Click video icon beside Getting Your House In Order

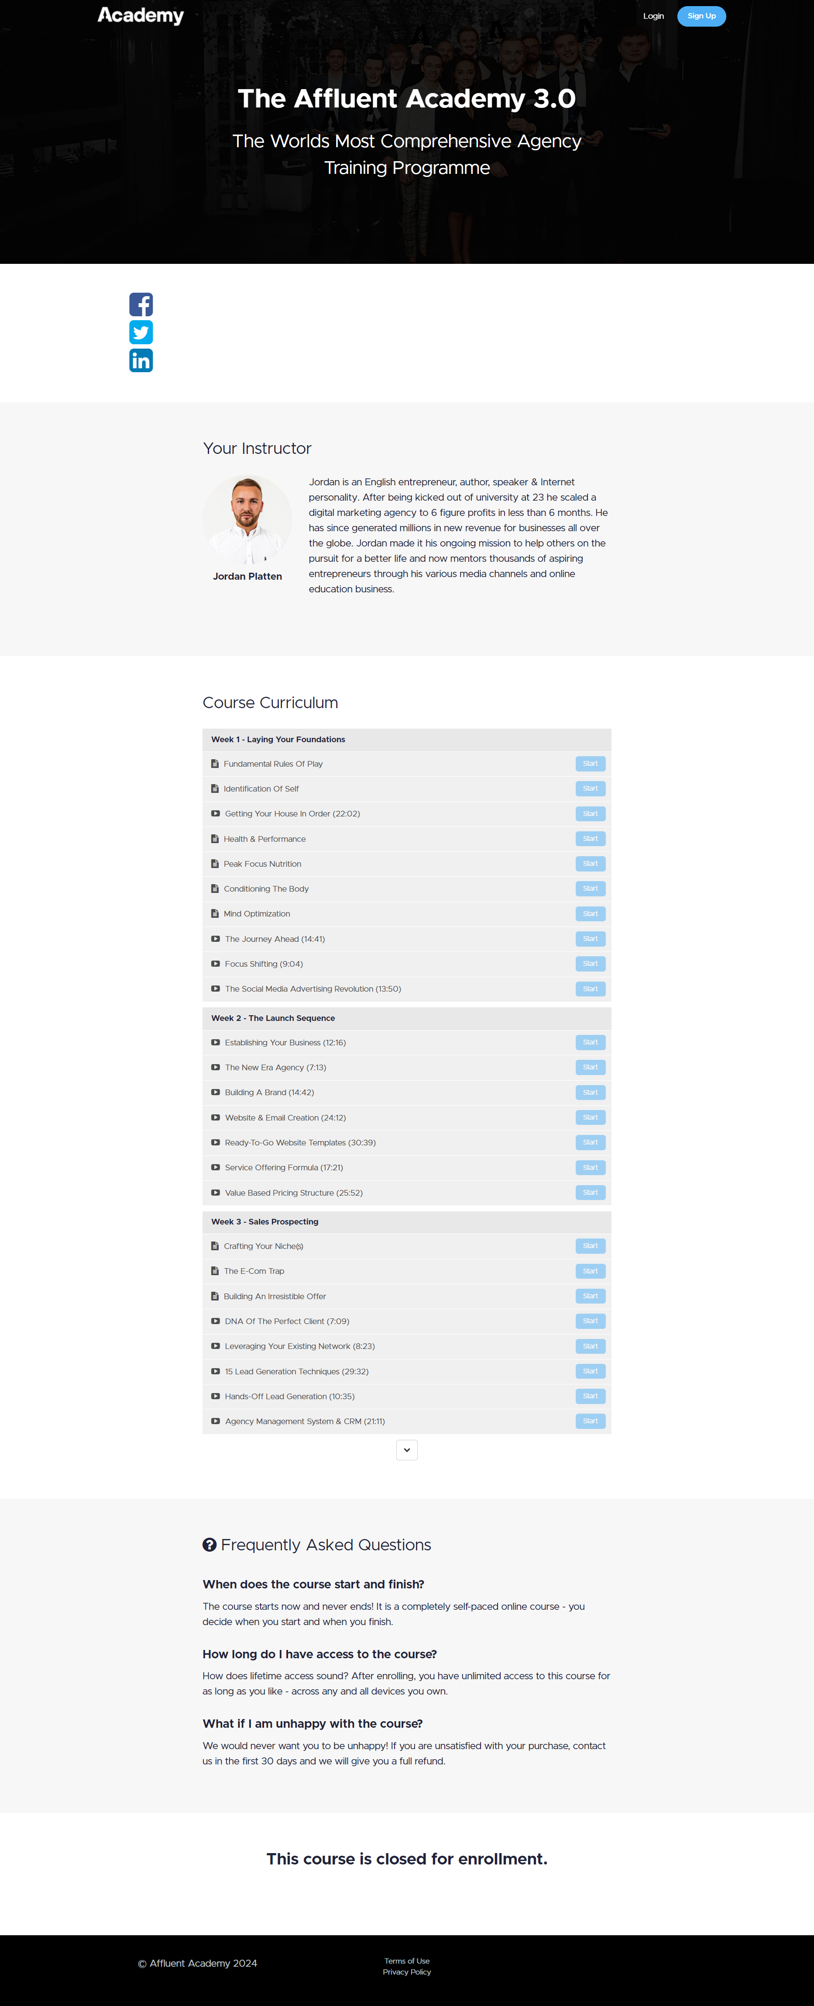point(216,814)
